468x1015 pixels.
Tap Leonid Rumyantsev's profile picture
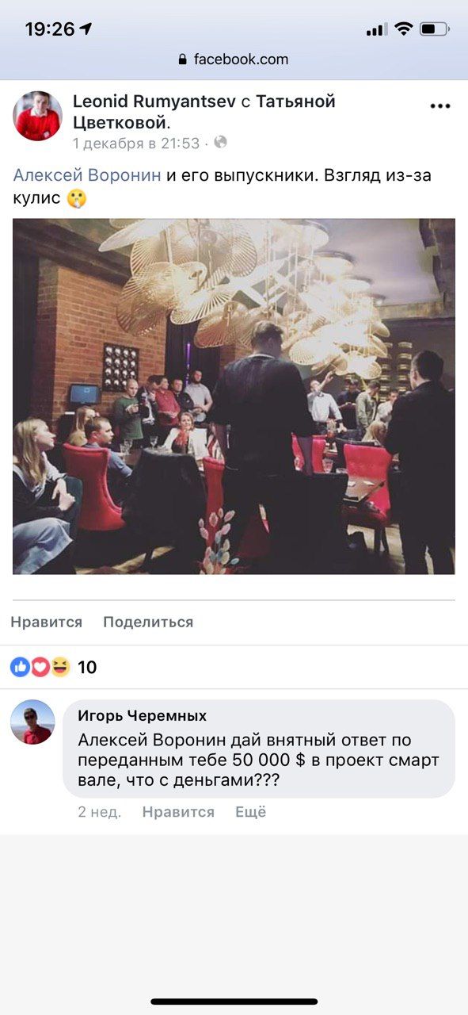pyautogui.click(x=37, y=116)
